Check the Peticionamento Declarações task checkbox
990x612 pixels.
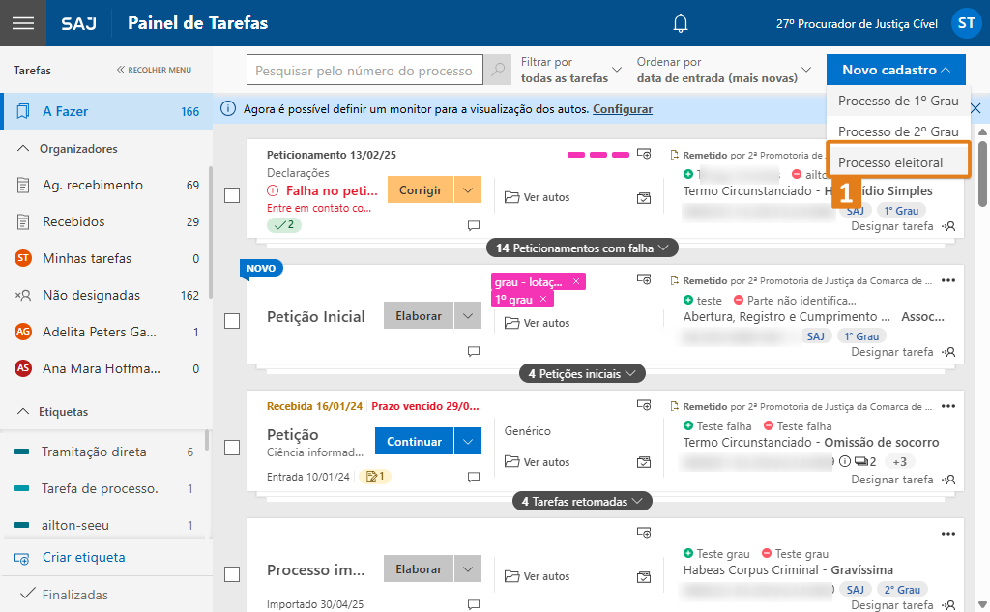(232, 195)
